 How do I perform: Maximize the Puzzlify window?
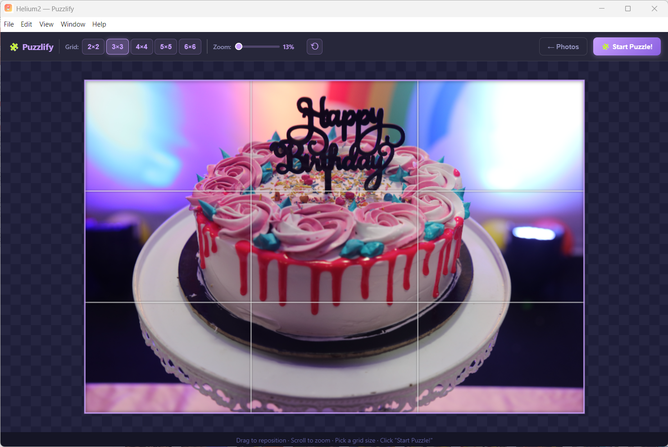click(x=628, y=9)
